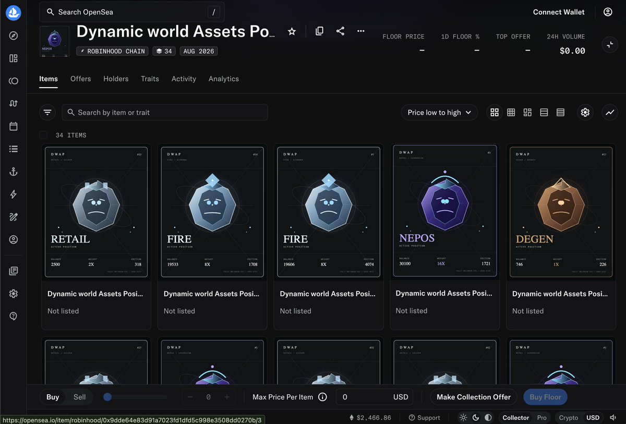Click the Buy Floor button
The image size is (626, 424).
point(546,397)
